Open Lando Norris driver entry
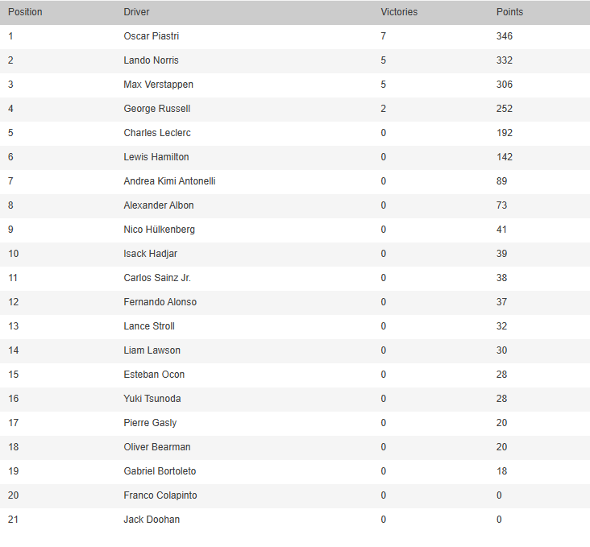The image size is (590, 547). coord(151,60)
